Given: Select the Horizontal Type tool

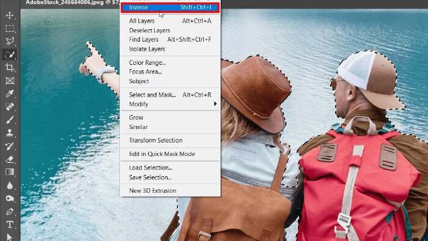Looking at the screenshot, I should tap(10, 224).
